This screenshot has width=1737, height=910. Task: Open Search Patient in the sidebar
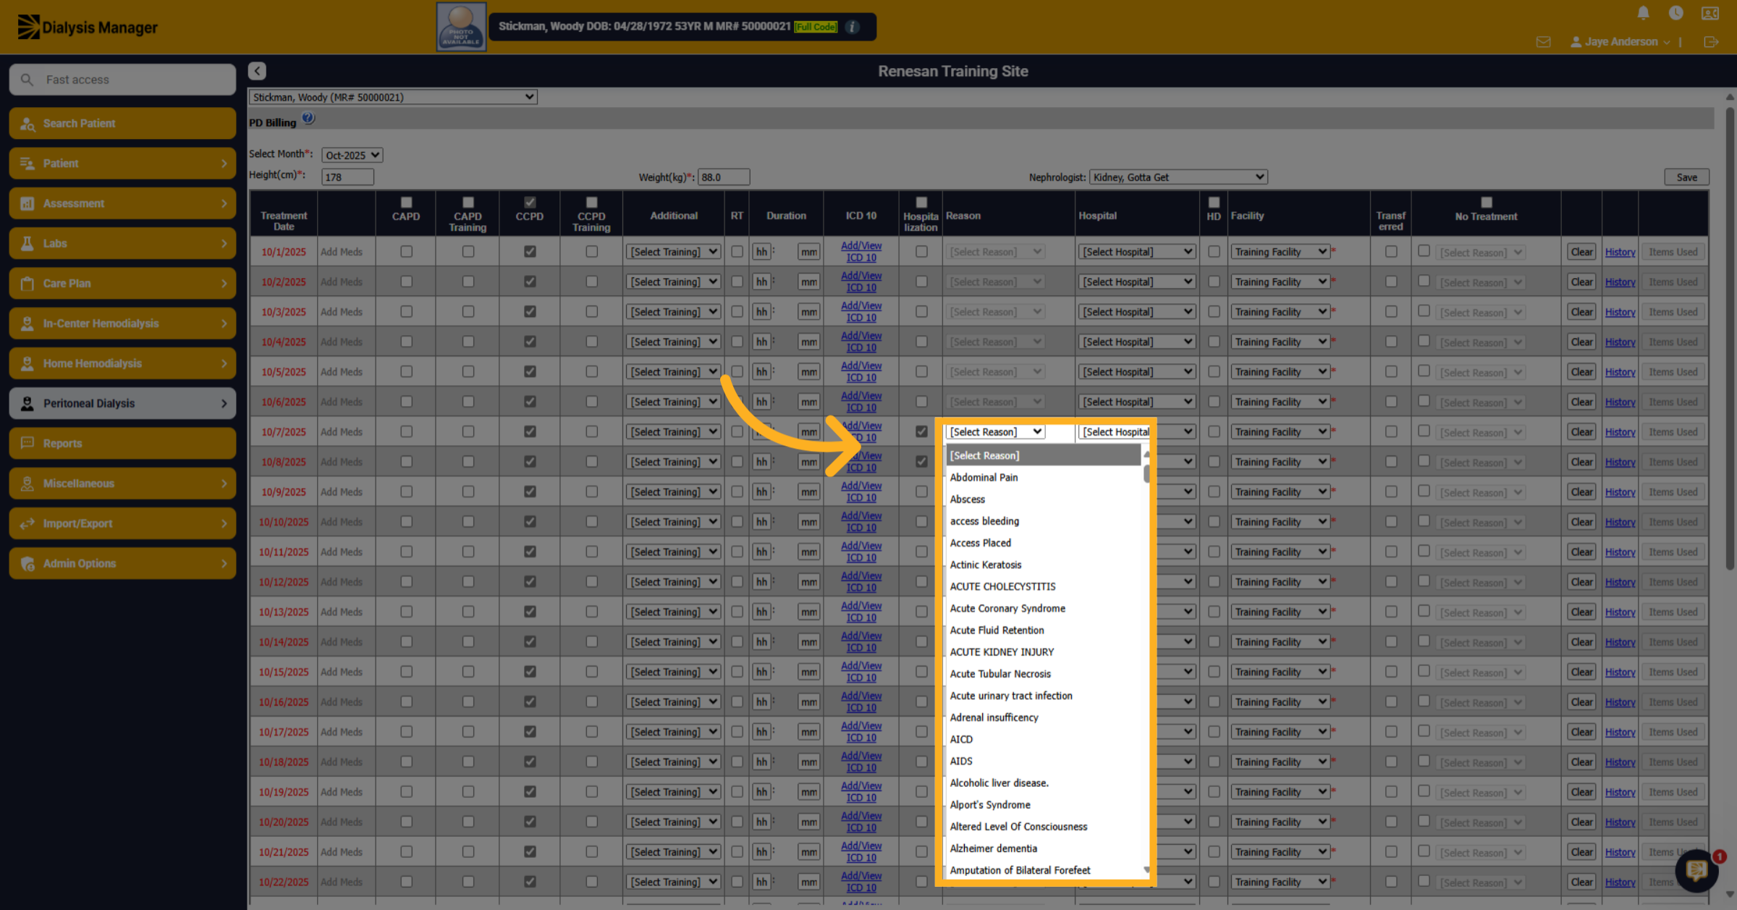point(122,123)
